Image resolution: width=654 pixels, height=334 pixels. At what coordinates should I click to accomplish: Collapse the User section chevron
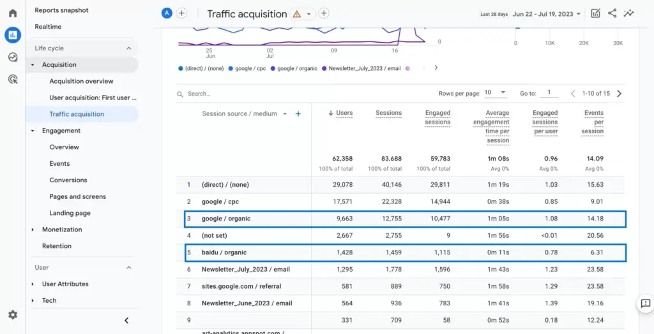click(128, 267)
